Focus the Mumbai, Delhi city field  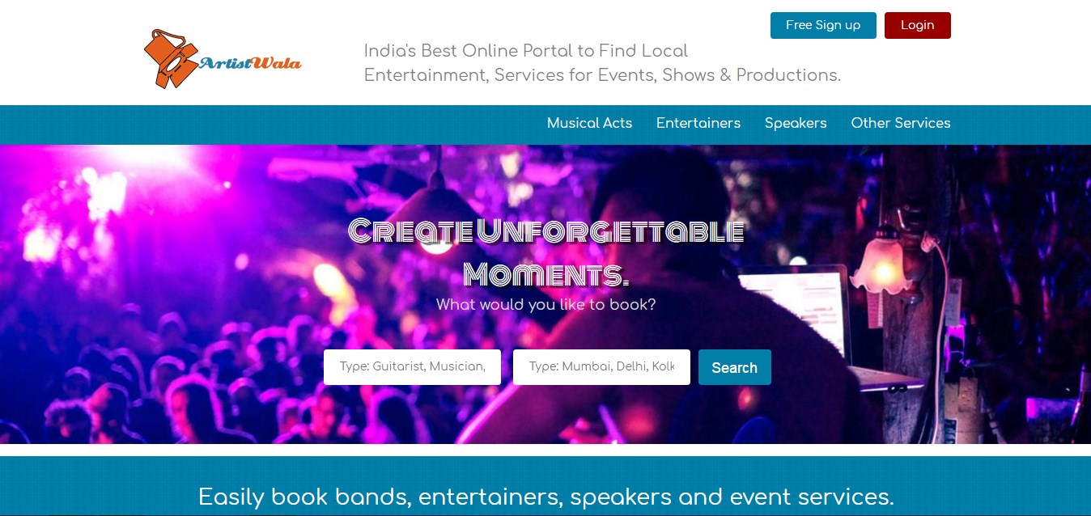click(601, 367)
